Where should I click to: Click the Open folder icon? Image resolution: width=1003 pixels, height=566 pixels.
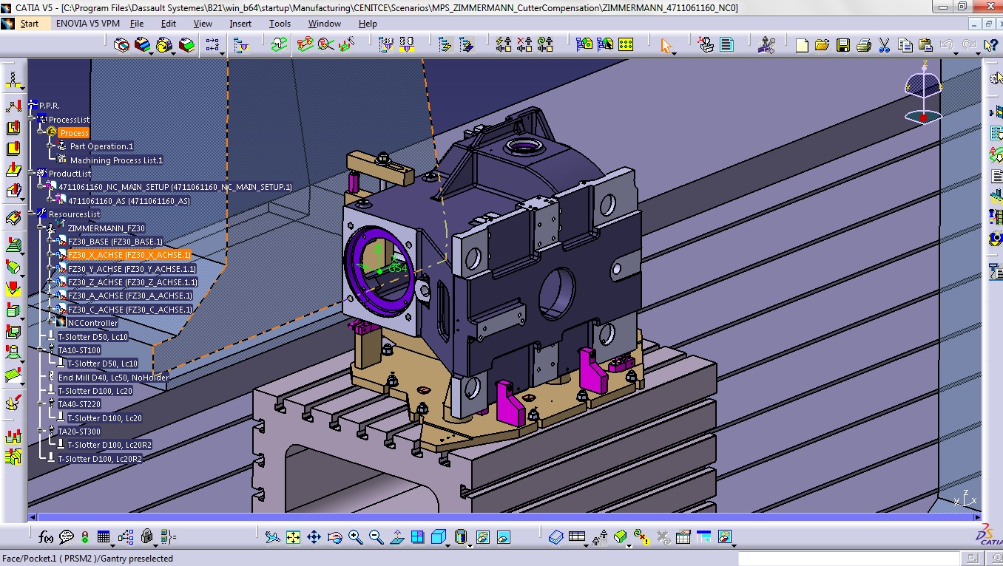822,46
